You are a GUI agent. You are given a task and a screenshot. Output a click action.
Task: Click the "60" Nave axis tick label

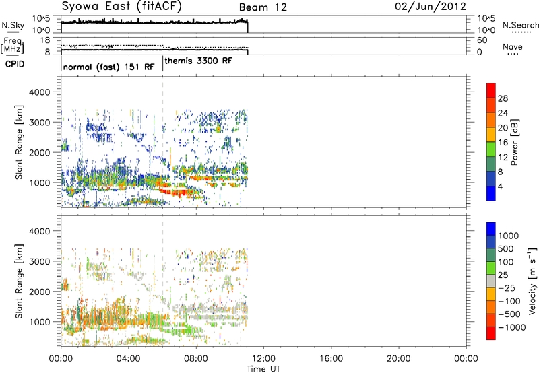pos(482,40)
